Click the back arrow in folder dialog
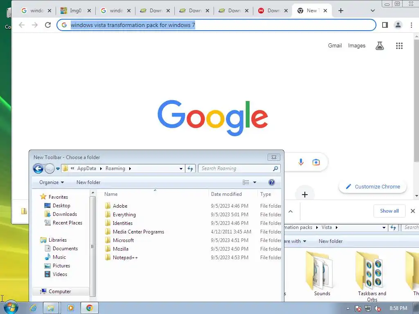 point(38,168)
